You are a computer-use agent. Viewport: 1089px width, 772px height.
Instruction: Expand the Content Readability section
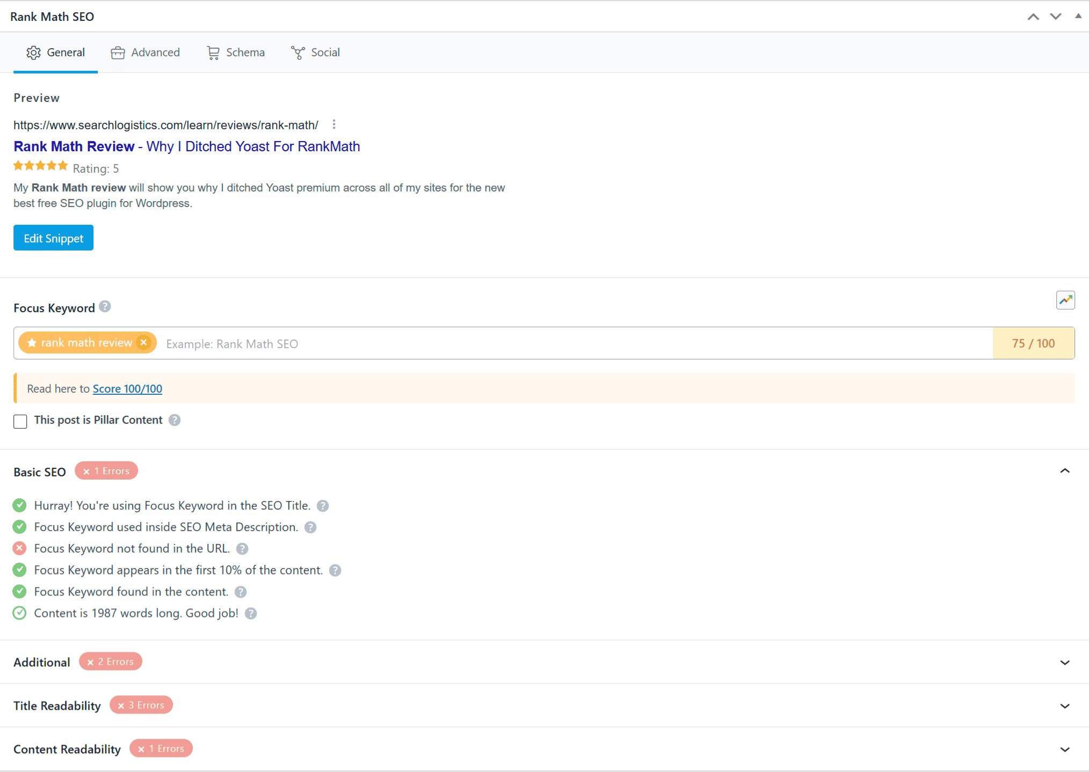[1065, 749]
